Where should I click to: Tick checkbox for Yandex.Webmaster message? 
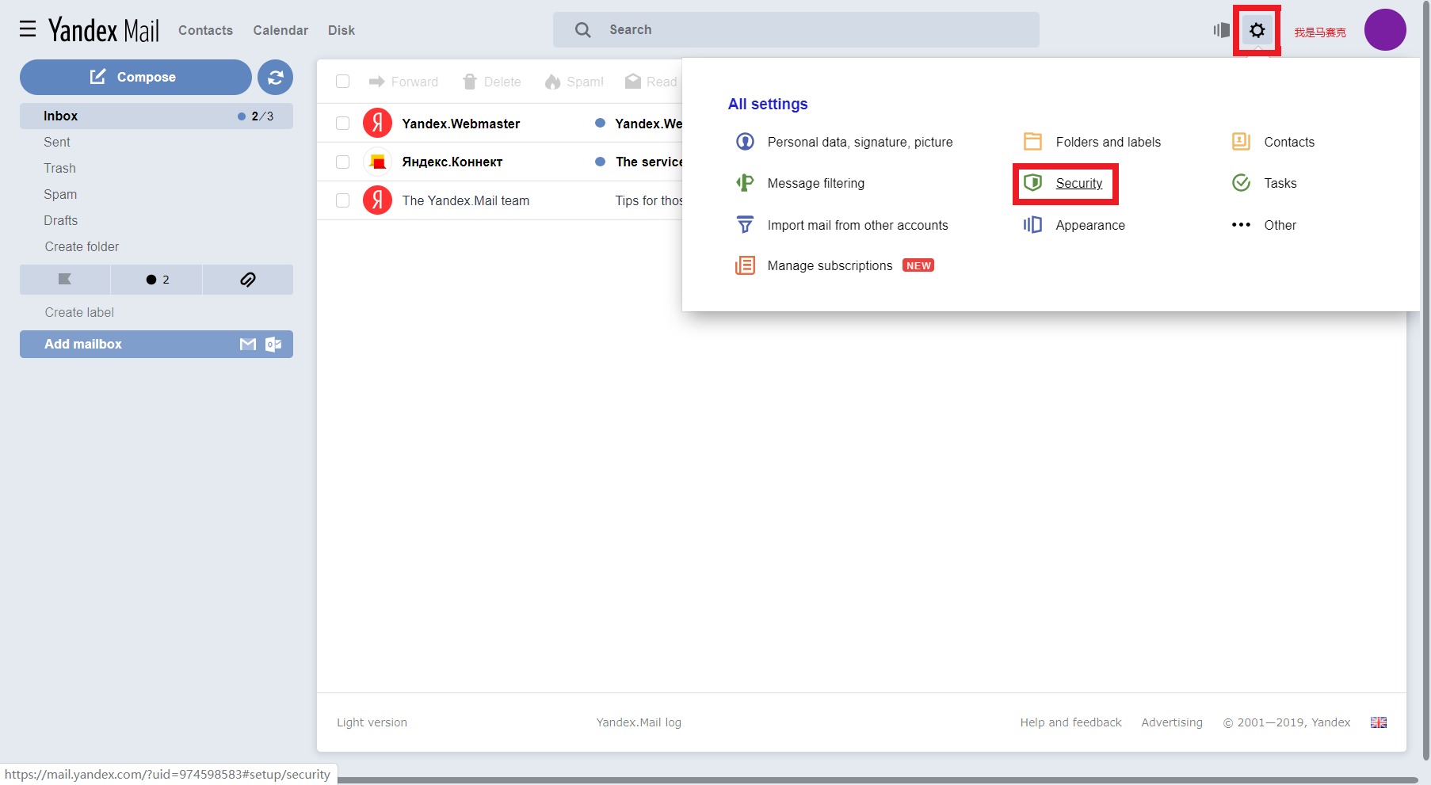point(342,124)
